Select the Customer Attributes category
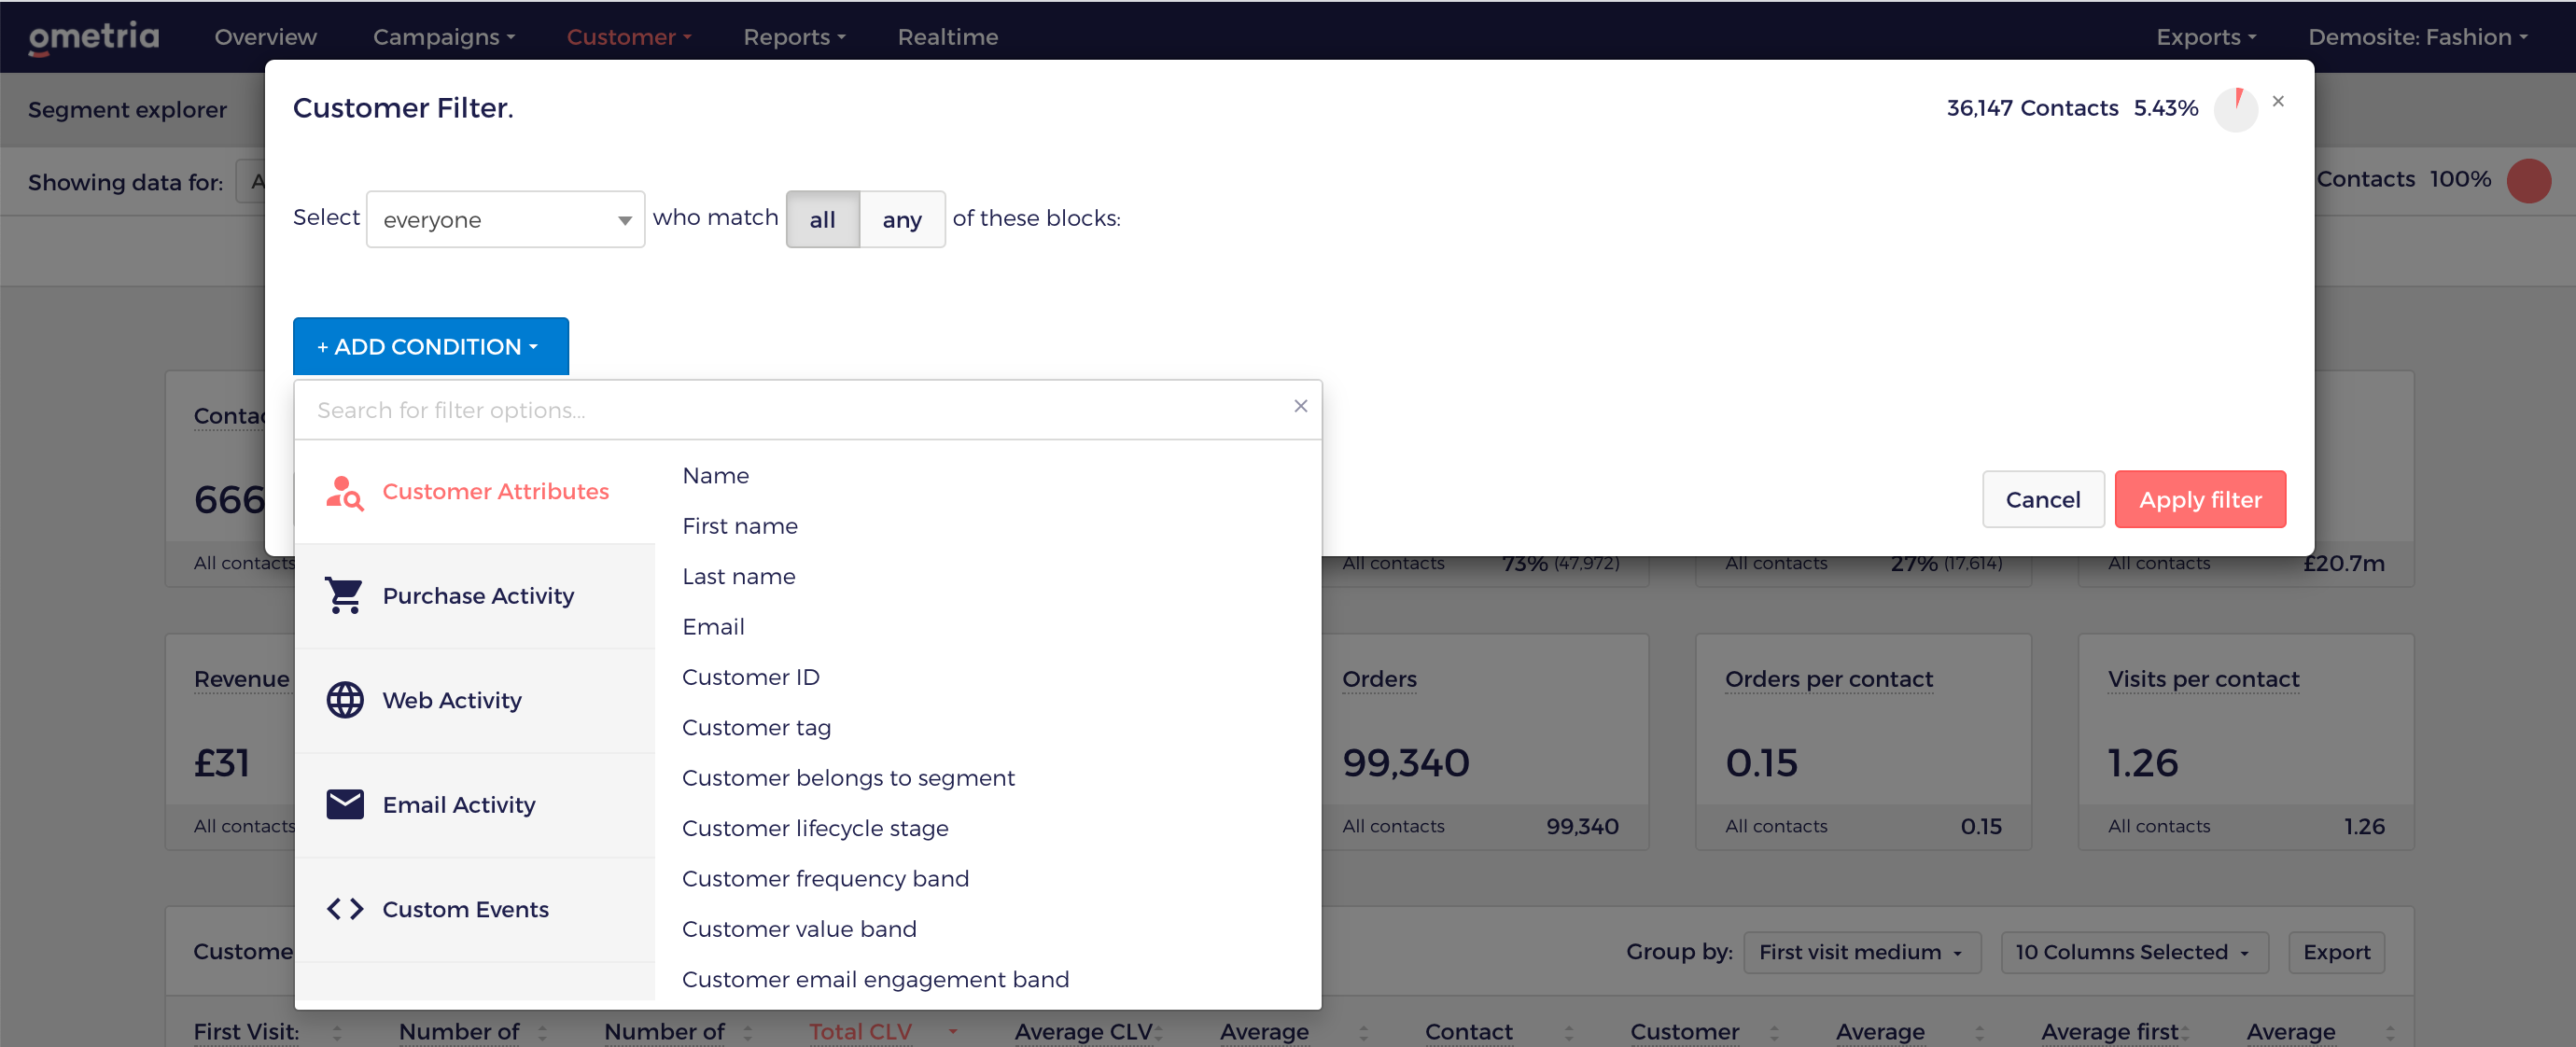2576x1047 pixels. tap(475, 492)
